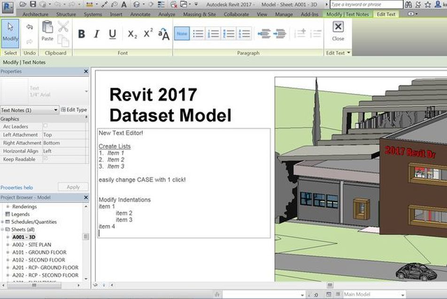
Task: Choose the uppercase letters list style
Action: pyautogui.click(x=244, y=34)
